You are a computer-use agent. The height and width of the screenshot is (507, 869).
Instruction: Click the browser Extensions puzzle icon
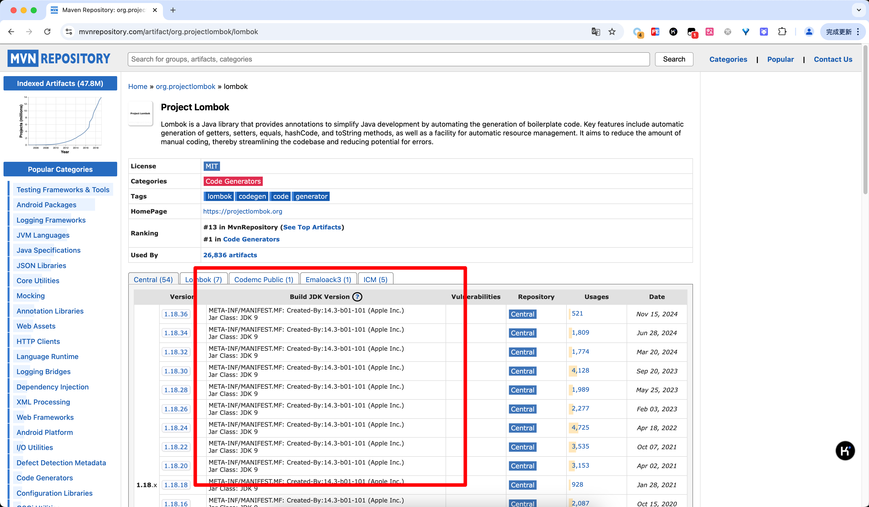[782, 32]
